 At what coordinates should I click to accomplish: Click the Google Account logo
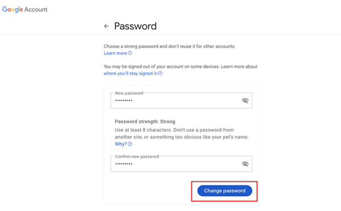click(x=24, y=9)
